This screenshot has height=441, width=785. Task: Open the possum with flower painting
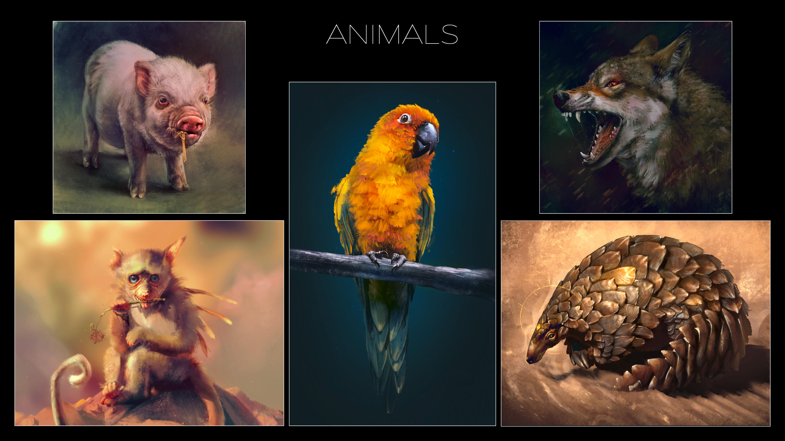pyautogui.click(x=149, y=323)
